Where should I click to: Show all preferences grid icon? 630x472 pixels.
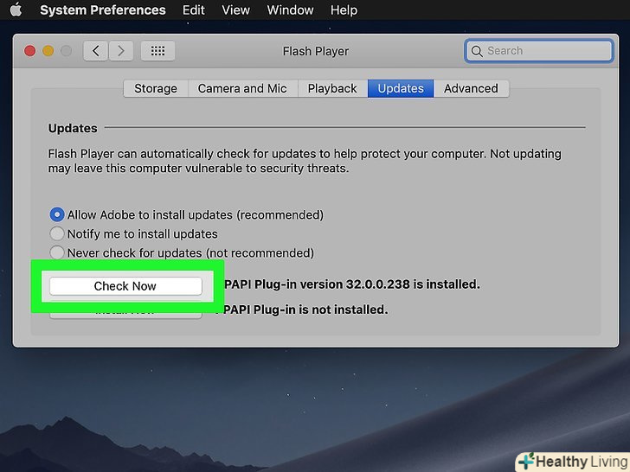click(157, 51)
